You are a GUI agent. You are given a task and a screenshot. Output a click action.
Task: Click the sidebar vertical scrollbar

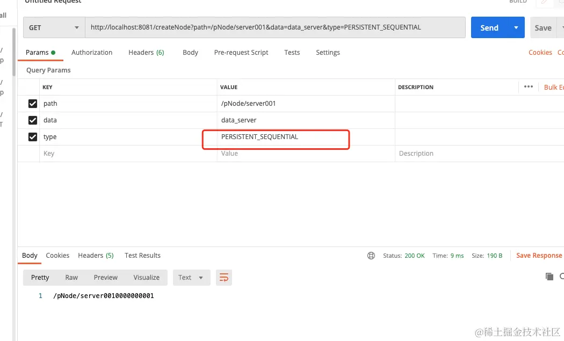coord(14,52)
